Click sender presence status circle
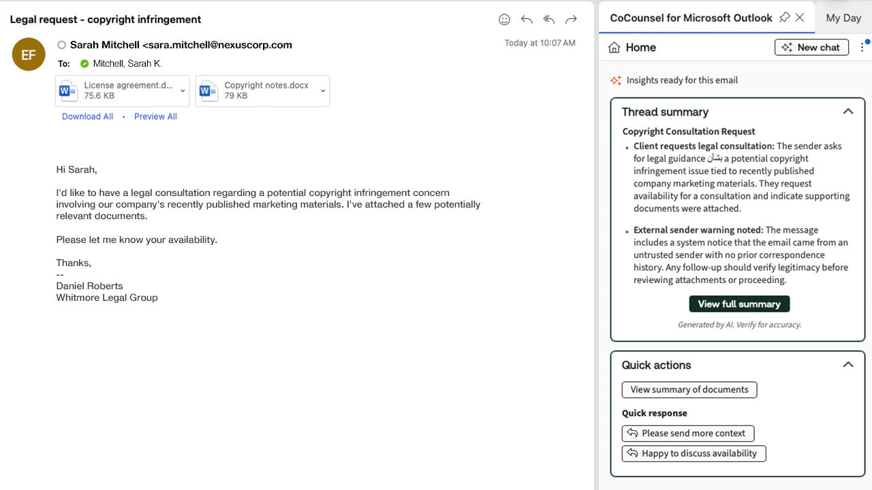872x490 pixels. (62, 45)
